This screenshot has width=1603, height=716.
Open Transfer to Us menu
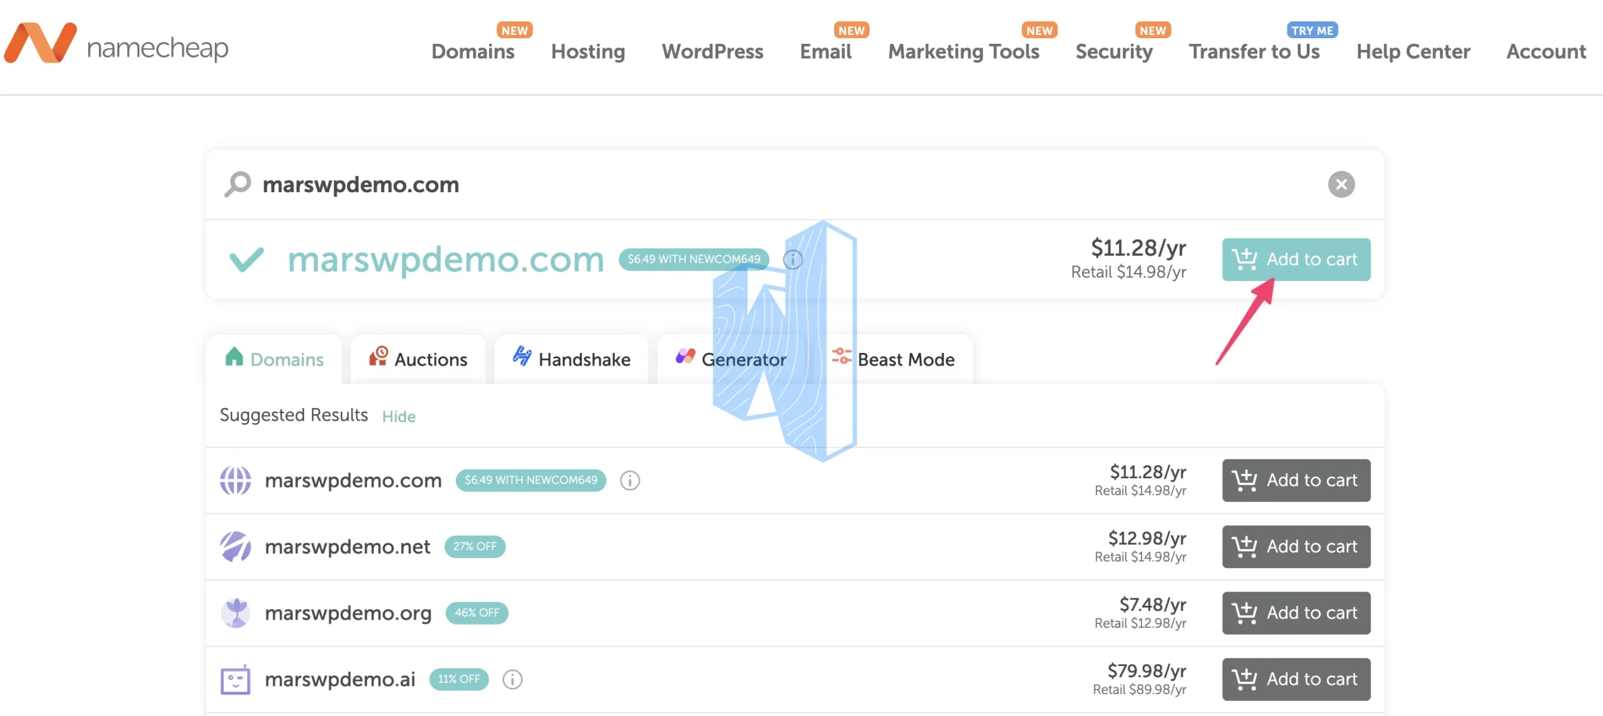[1254, 51]
